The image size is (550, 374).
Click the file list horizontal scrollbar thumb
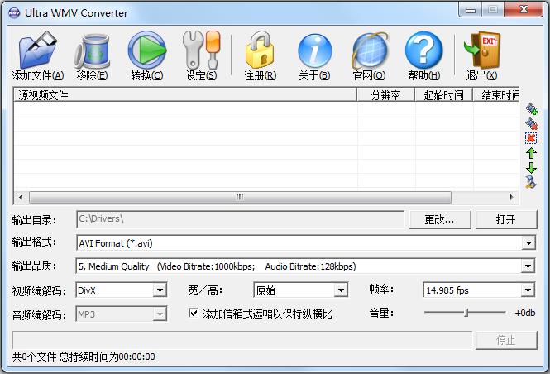240,197
